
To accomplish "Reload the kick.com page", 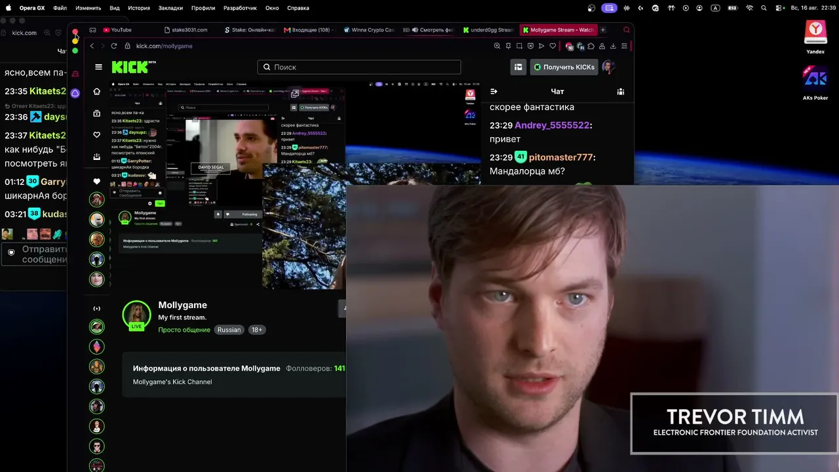I will 114,46.
